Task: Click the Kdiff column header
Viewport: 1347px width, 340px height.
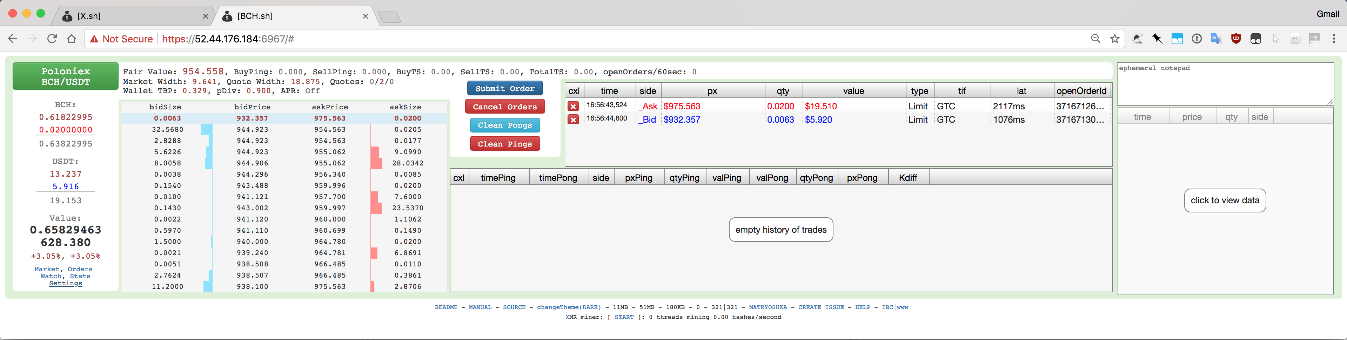Action: click(x=908, y=178)
